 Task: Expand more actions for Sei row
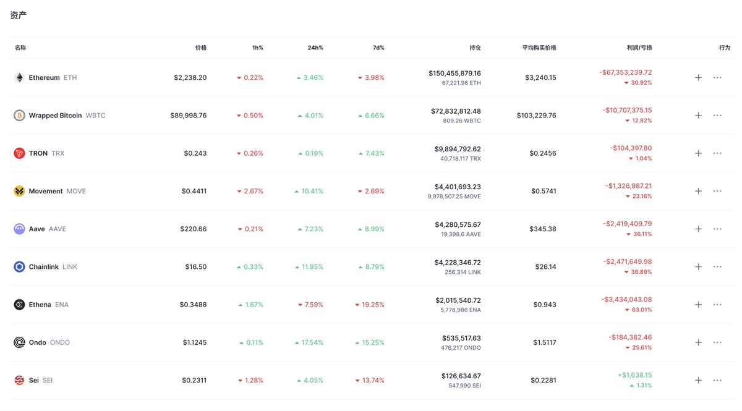pyautogui.click(x=717, y=380)
